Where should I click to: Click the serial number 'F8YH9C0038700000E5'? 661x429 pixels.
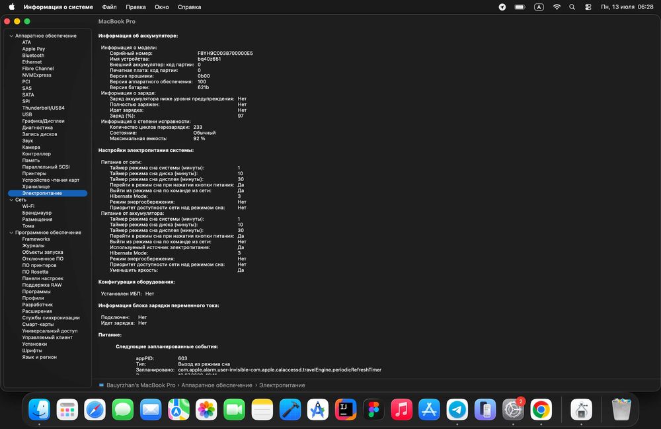(x=225, y=54)
